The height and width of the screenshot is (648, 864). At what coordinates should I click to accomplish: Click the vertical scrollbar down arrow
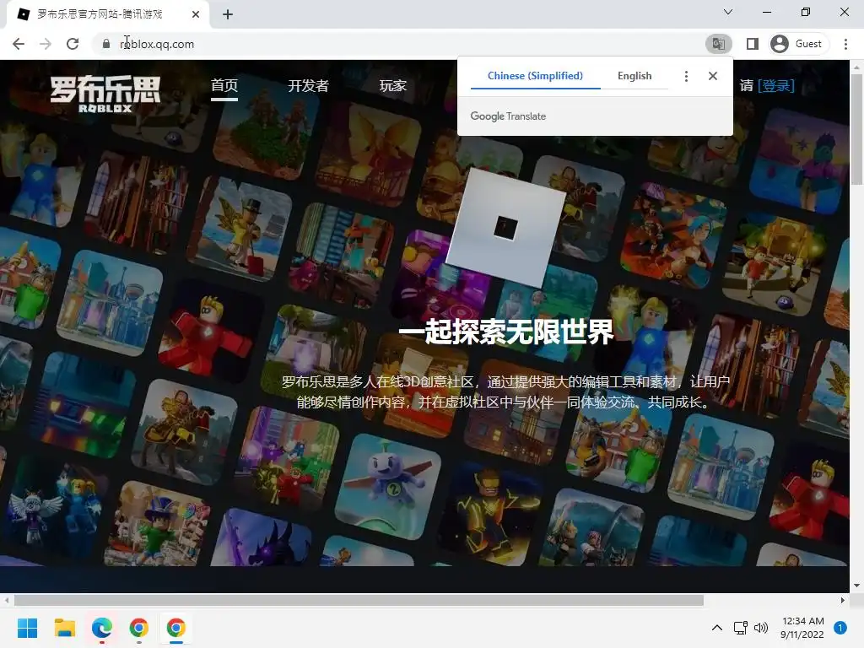point(856,586)
